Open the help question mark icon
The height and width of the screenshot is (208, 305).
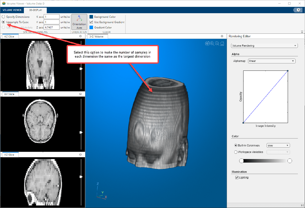click(x=298, y=10)
